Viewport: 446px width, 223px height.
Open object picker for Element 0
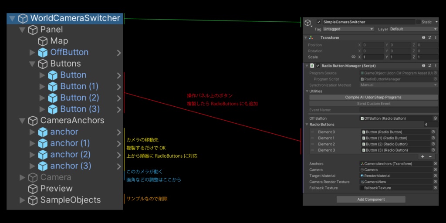coord(433,132)
